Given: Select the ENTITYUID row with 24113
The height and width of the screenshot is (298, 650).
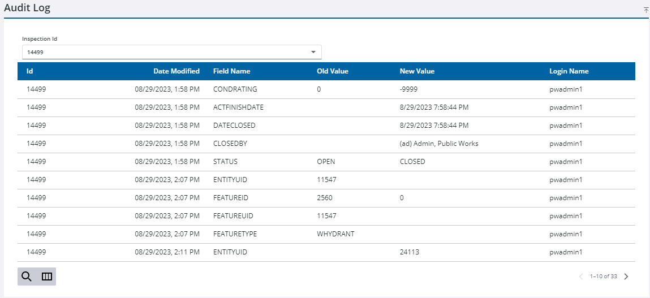Looking at the screenshot, I should (326, 252).
